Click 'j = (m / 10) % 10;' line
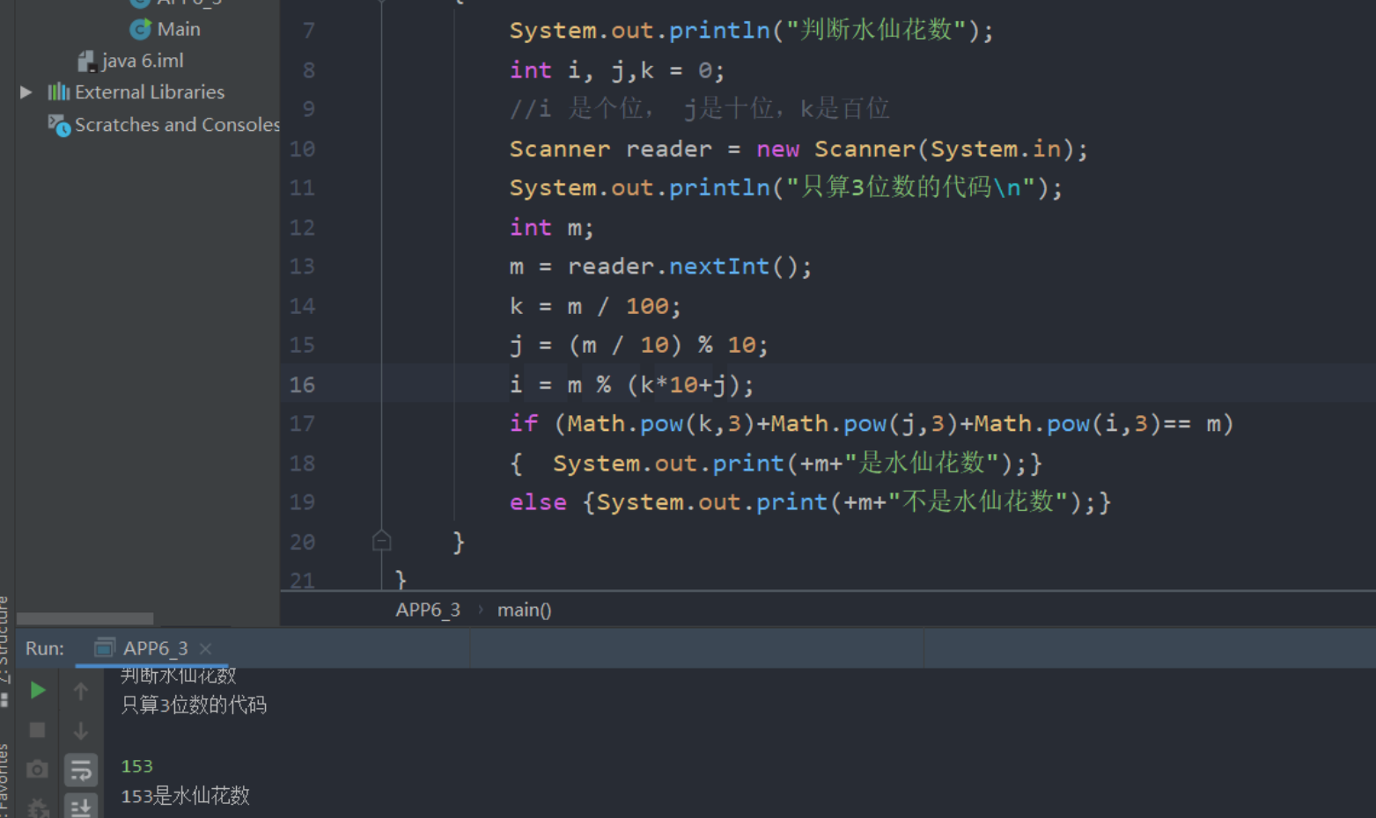Image resolution: width=1376 pixels, height=818 pixels. click(638, 345)
